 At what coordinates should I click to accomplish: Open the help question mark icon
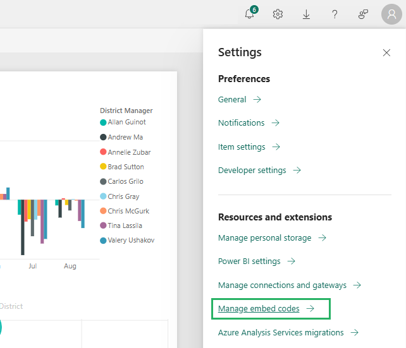click(335, 15)
